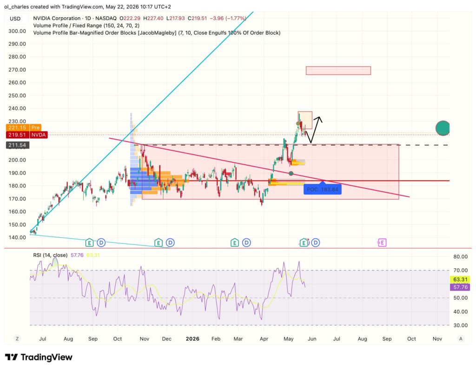Screen dimensions: 476x370
Task: Click the TradingView logo
Action: click(39, 357)
